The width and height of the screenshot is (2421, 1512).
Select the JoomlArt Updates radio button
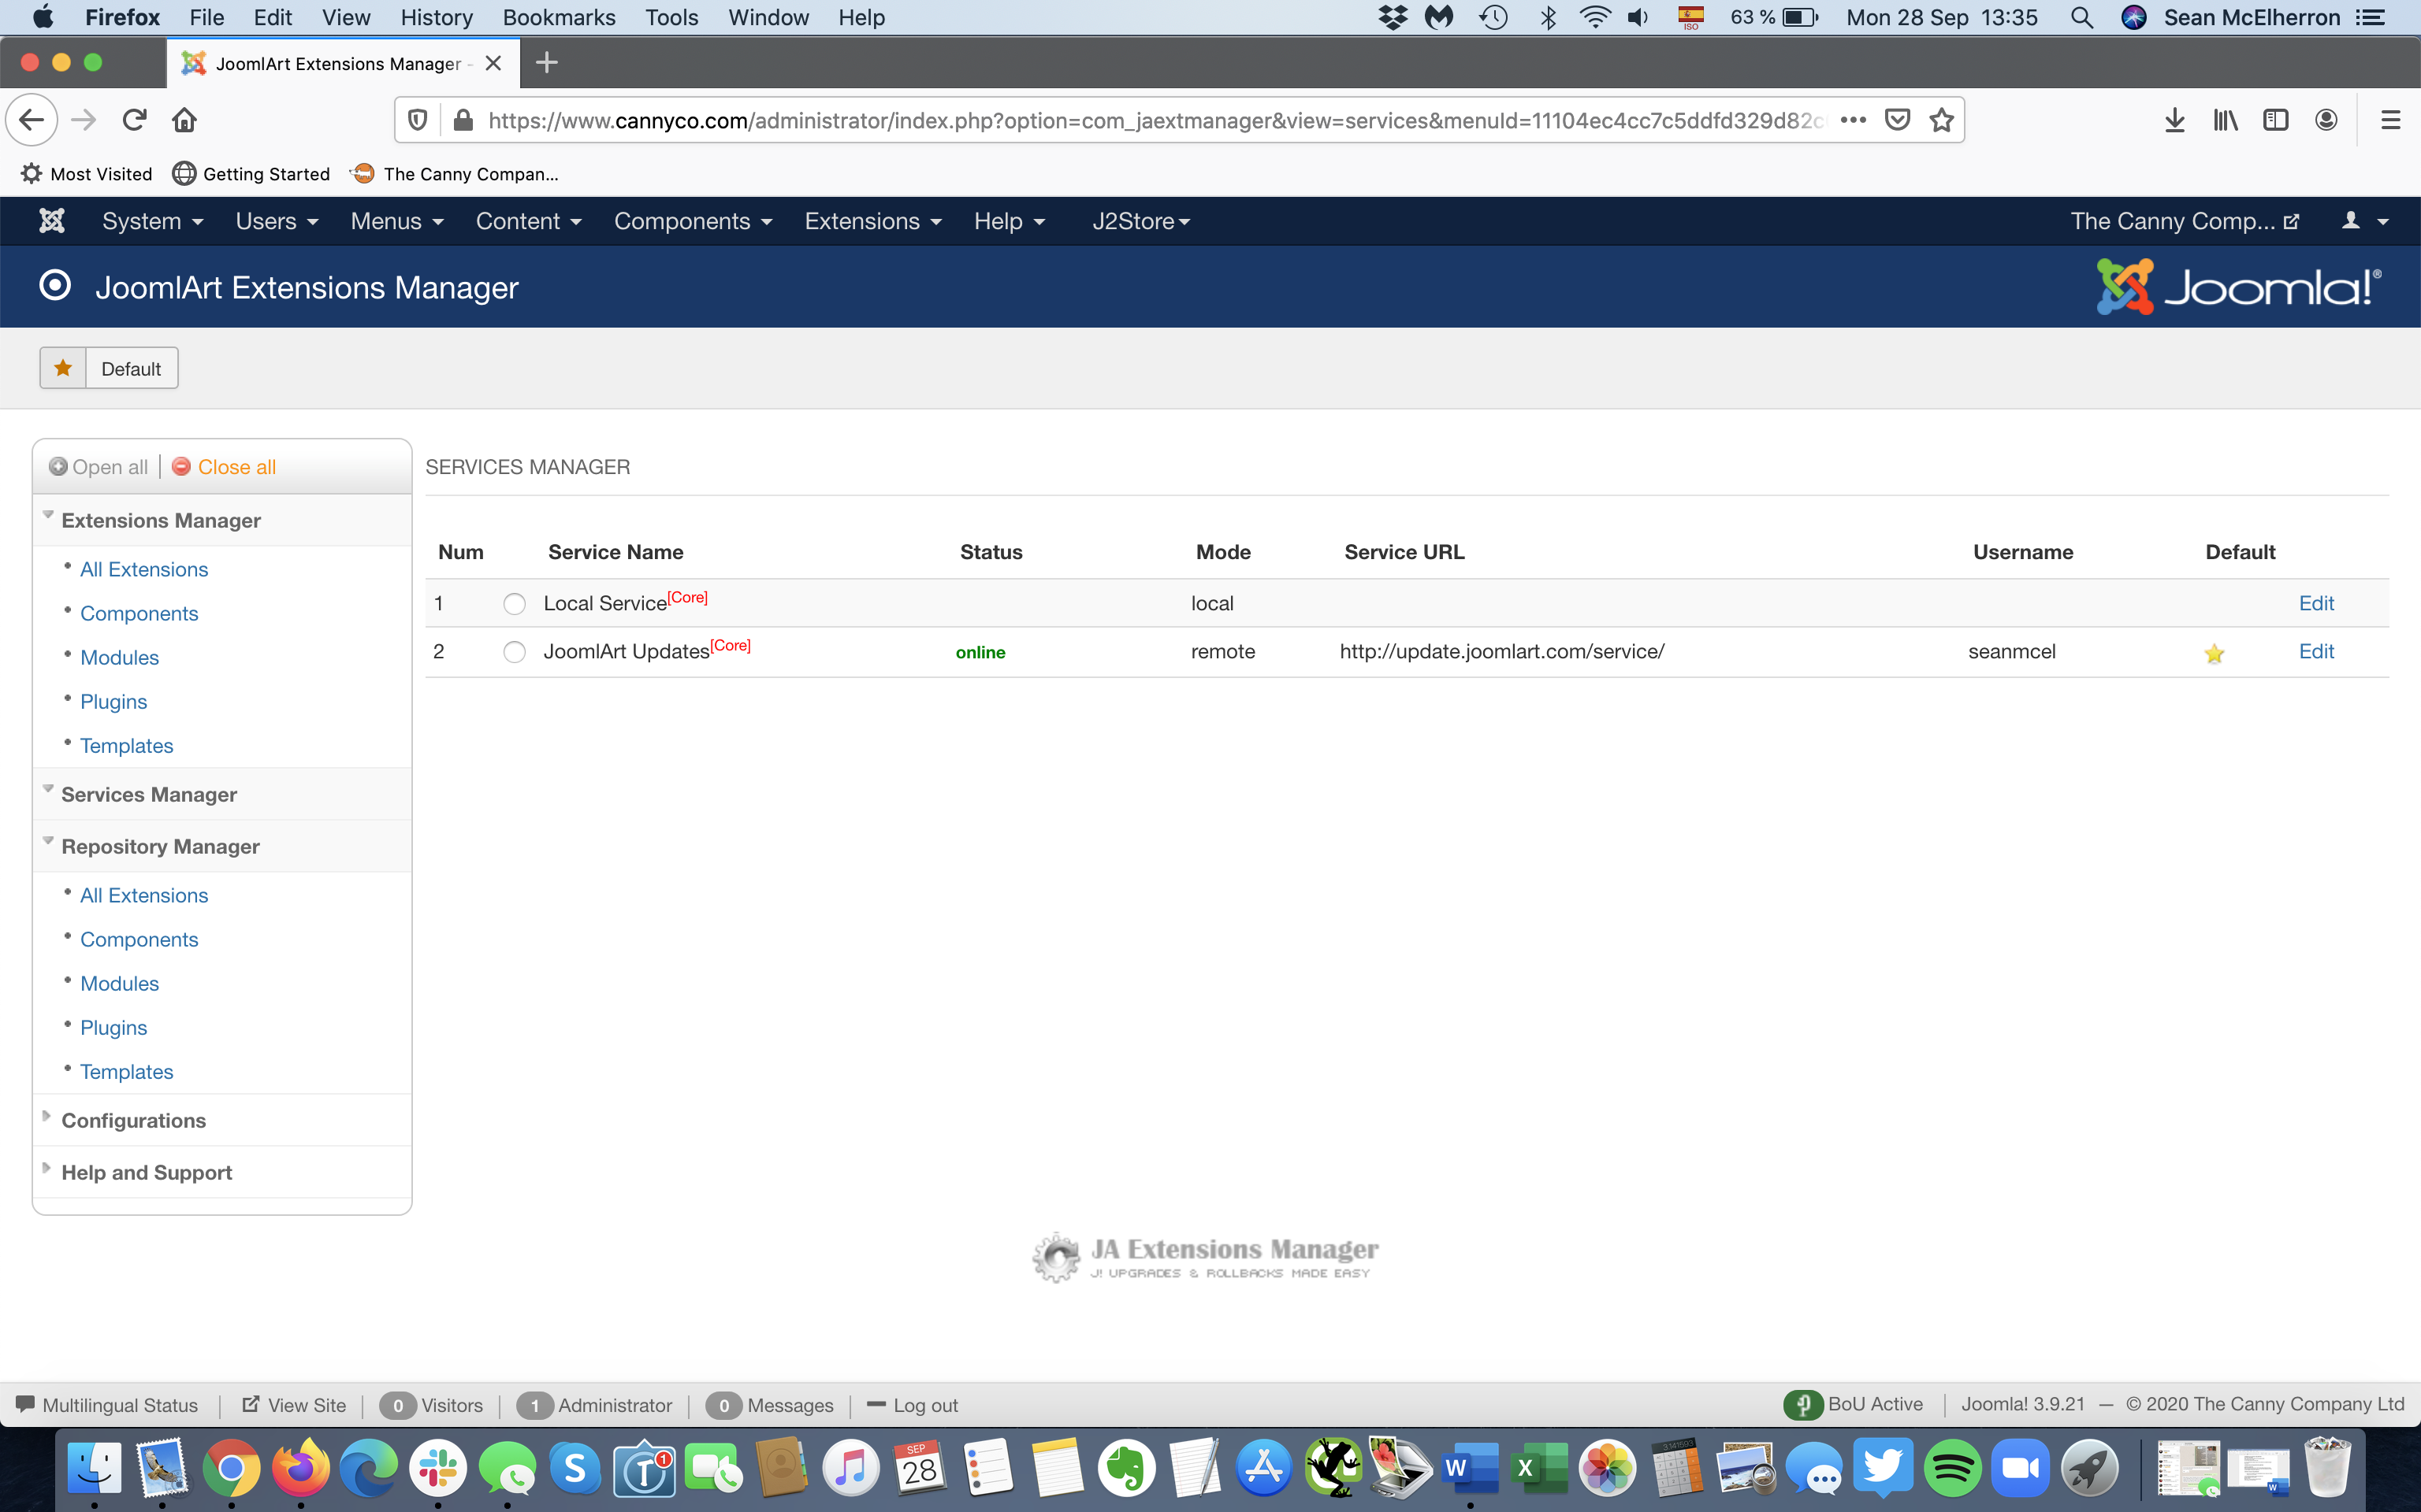point(514,652)
